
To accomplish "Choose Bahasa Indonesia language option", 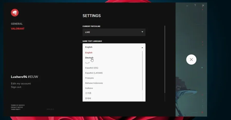I will [x=94, y=83].
